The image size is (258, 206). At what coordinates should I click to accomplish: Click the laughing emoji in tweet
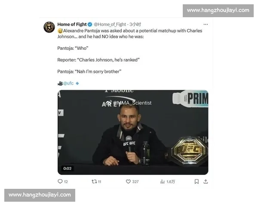coord(60,31)
